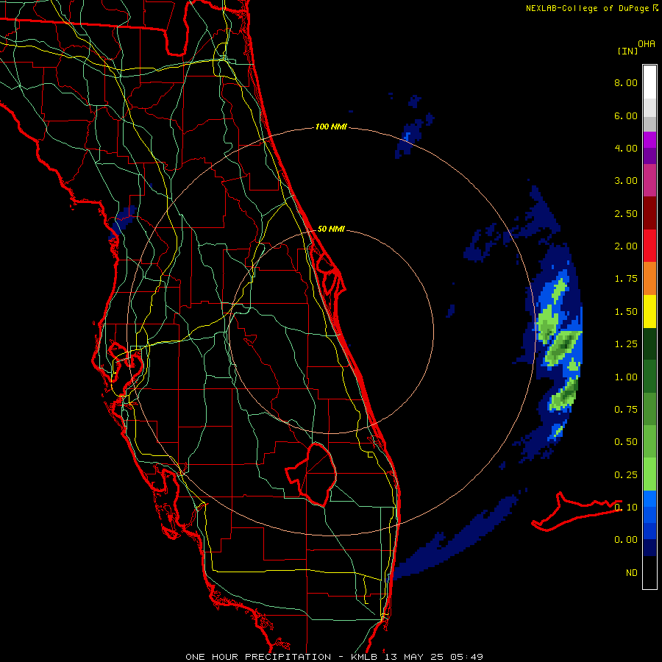Image resolution: width=662 pixels, height=662 pixels.
Task: Click the 3.00 legend value
Action: [x=626, y=181]
